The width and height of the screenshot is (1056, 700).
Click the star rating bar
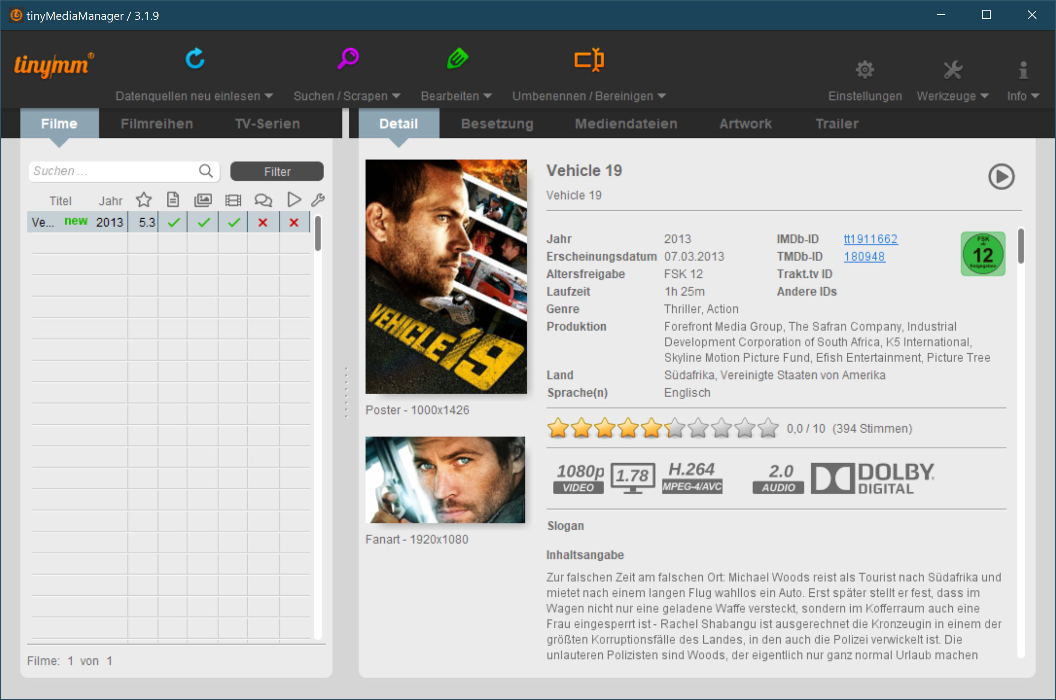coord(663,428)
